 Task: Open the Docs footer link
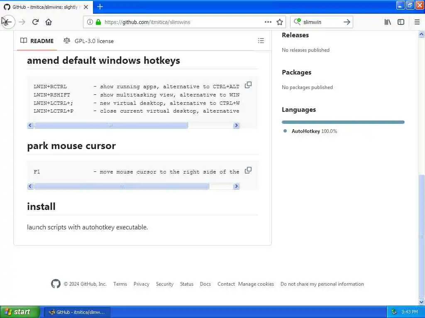205,284
